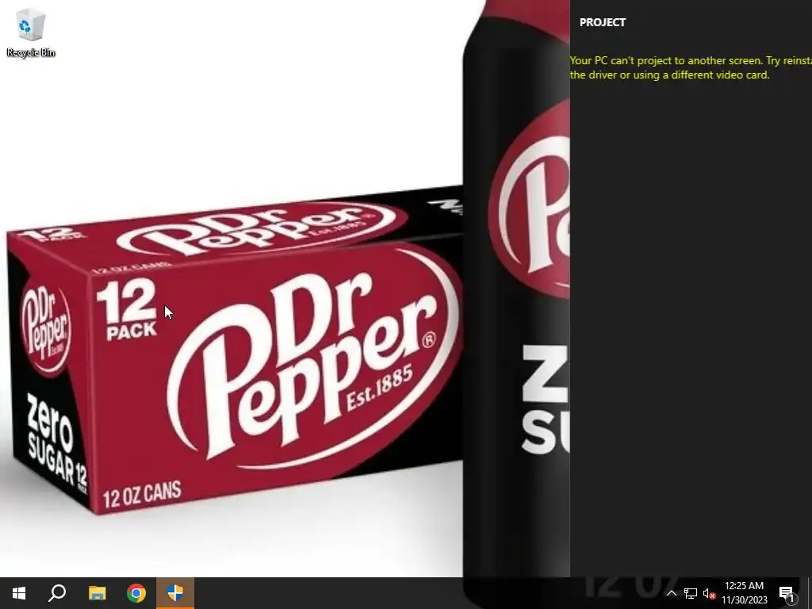Open the Recycle Bin desktop icon
Viewport: 812px width, 609px height.
31,32
